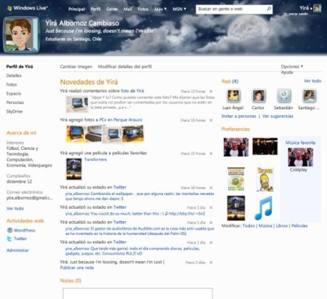Click the search magnifier icon

(269, 9)
